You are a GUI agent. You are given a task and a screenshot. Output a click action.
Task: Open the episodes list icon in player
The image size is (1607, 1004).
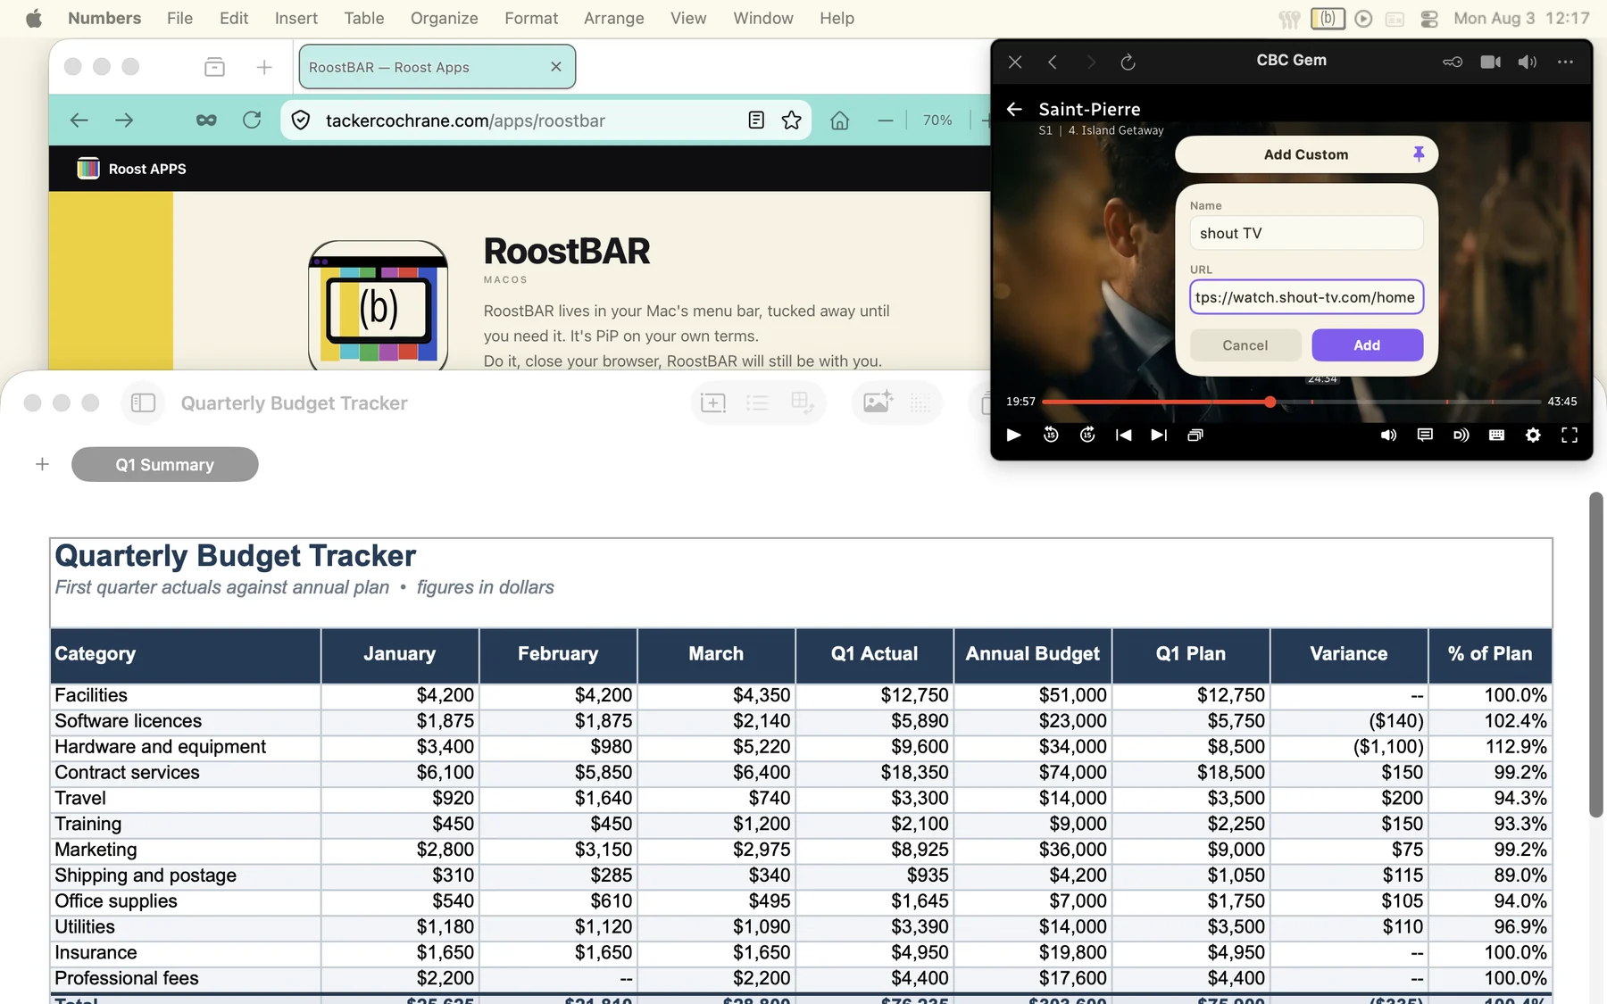click(x=1195, y=435)
